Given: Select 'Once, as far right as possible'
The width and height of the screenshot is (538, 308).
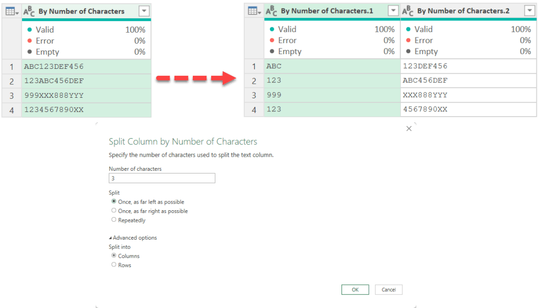Looking at the screenshot, I should (114, 211).
